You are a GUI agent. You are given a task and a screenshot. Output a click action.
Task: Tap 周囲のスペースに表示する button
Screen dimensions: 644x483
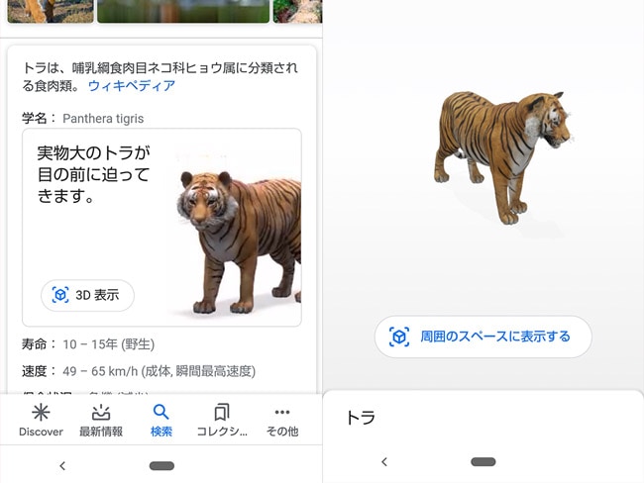pyautogui.click(x=483, y=337)
